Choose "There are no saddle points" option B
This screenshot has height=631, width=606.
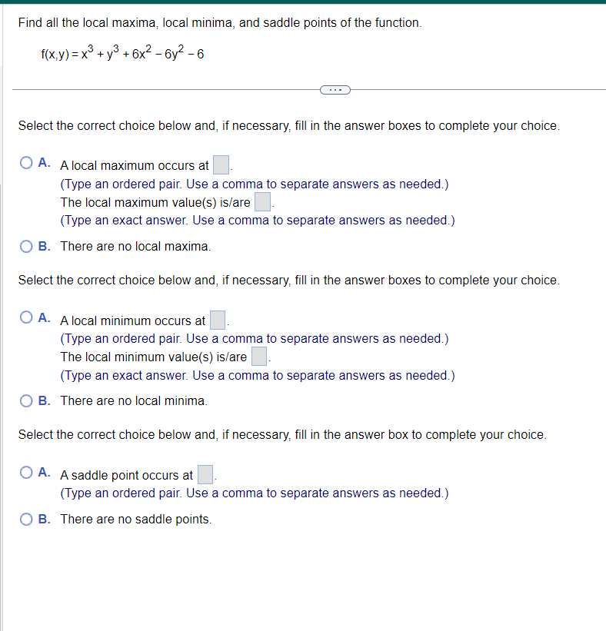tap(25, 519)
